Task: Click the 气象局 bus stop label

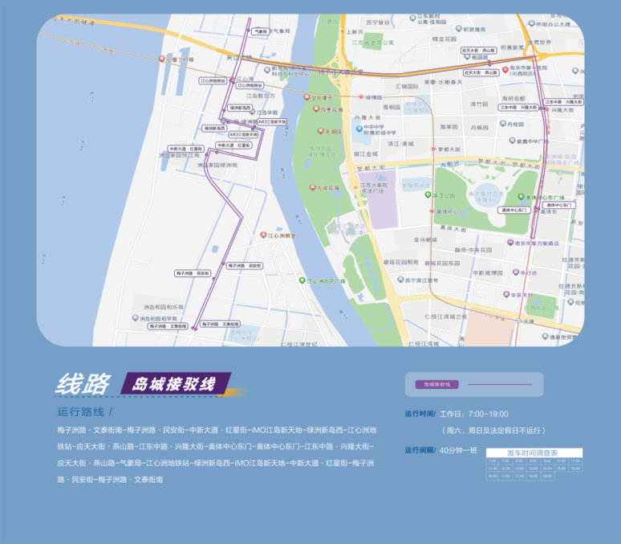Action: 260,31
